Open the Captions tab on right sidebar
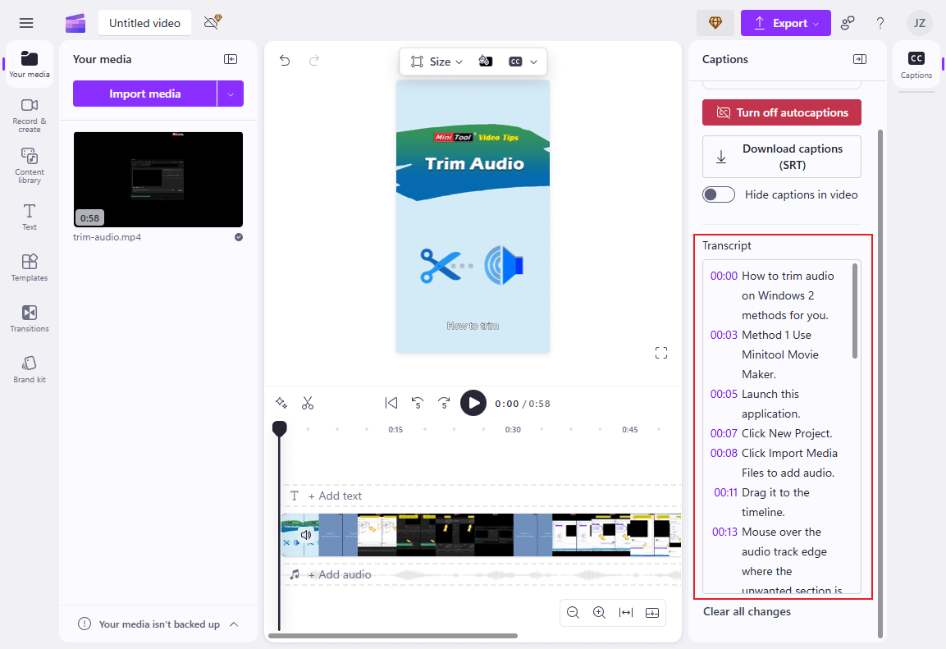The width and height of the screenshot is (946, 649). click(916, 66)
